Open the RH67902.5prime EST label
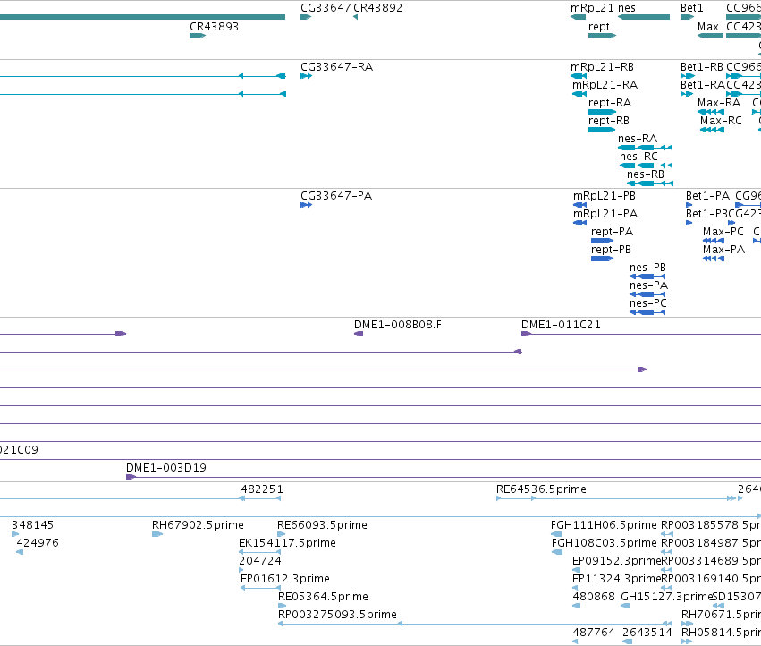The image size is (761, 646). point(198,525)
